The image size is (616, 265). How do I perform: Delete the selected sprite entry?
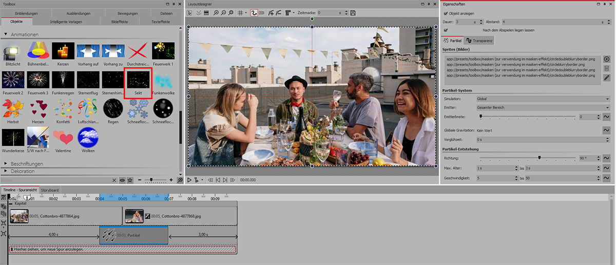(x=607, y=68)
